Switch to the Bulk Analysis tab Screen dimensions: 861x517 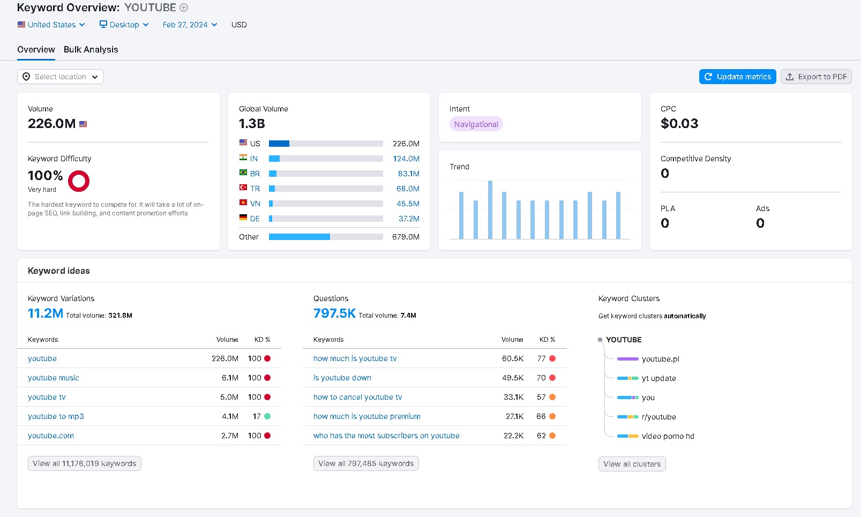pyautogui.click(x=91, y=49)
